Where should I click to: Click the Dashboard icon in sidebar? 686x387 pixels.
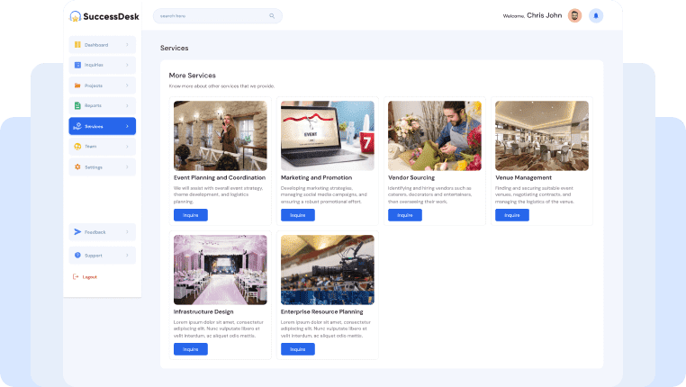77,45
